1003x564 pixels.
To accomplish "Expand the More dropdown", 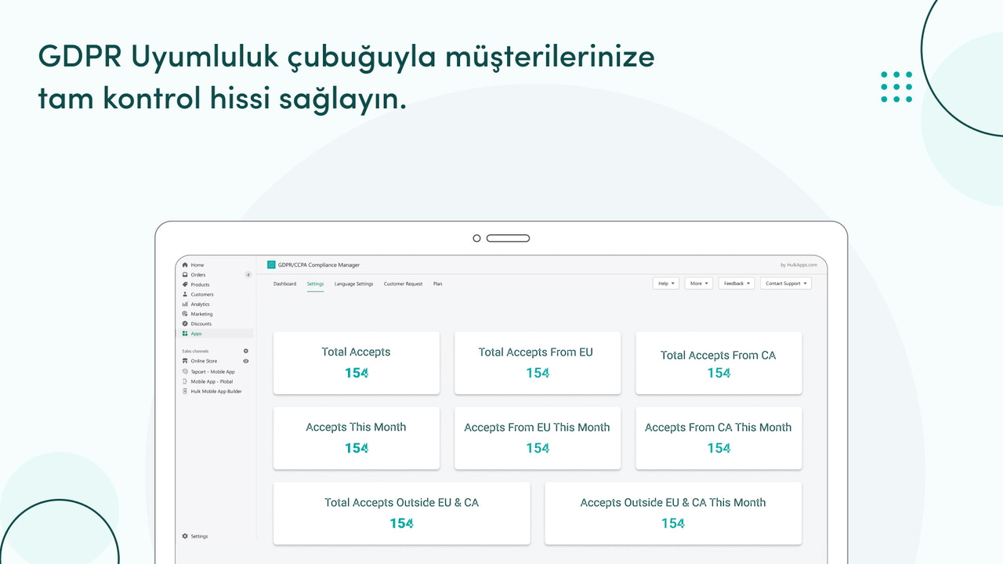I will point(699,284).
